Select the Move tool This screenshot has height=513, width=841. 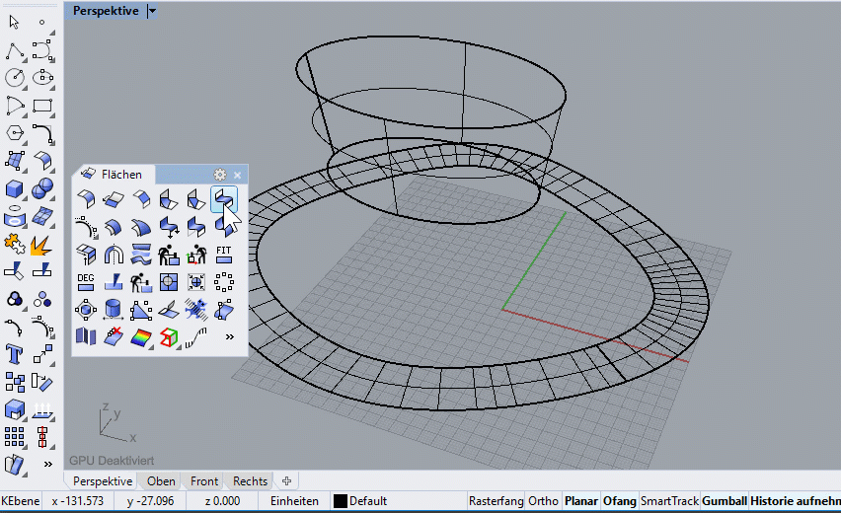point(42,354)
